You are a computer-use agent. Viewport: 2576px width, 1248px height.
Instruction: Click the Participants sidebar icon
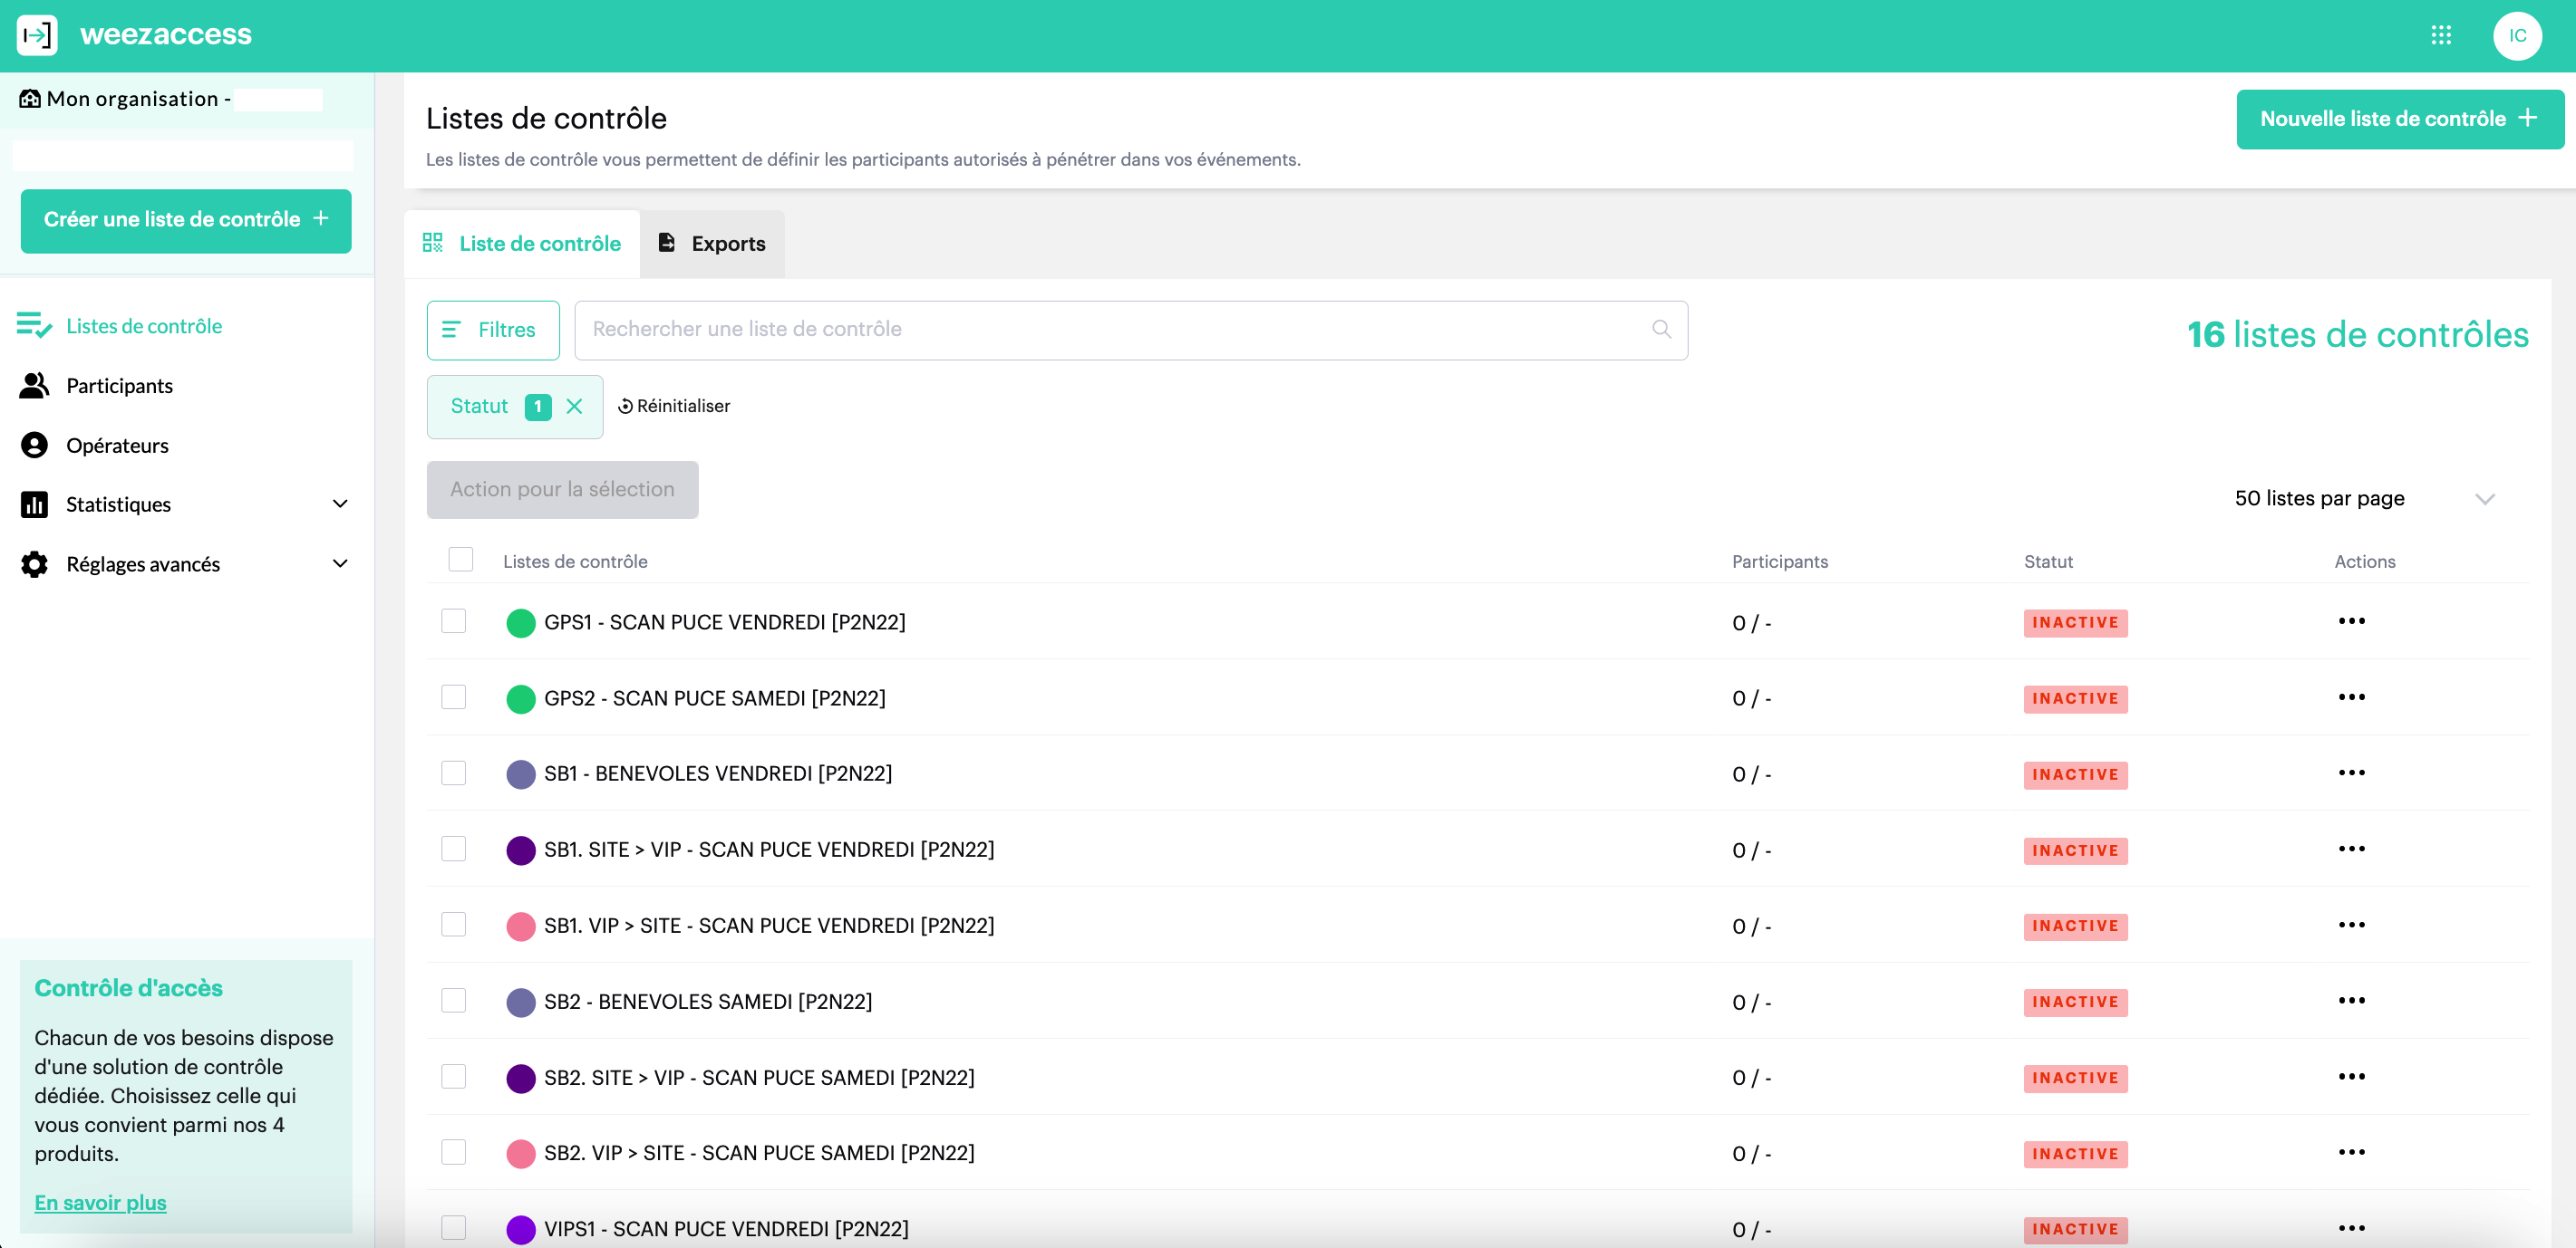click(34, 386)
